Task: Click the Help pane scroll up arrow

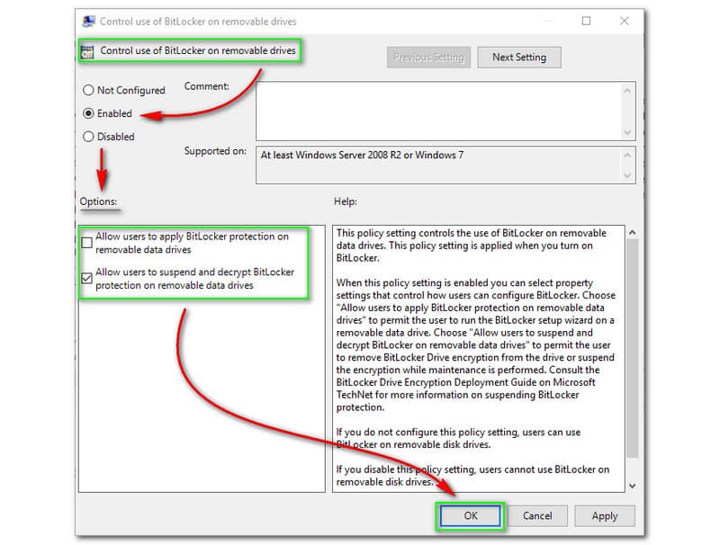Action: pos(633,233)
